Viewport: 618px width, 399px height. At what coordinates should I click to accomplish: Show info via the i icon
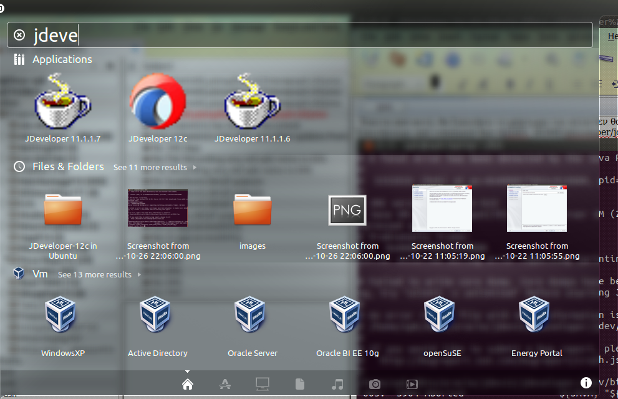(586, 383)
